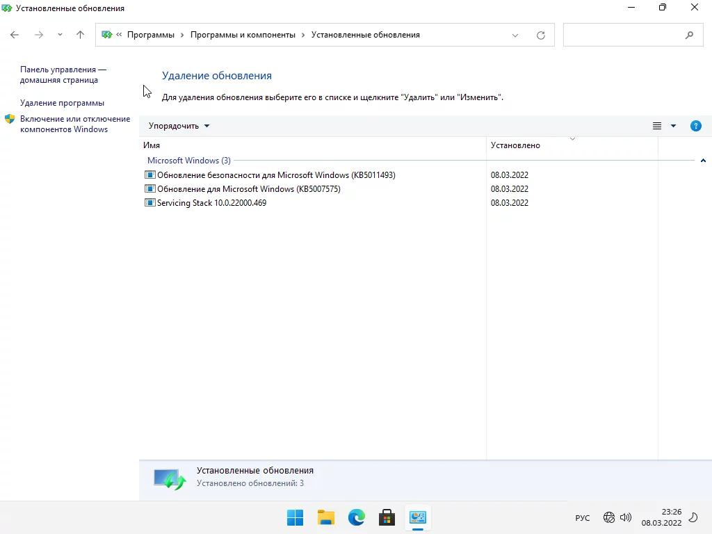Open help with the question mark icon
The image size is (712, 534).
pyautogui.click(x=695, y=127)
